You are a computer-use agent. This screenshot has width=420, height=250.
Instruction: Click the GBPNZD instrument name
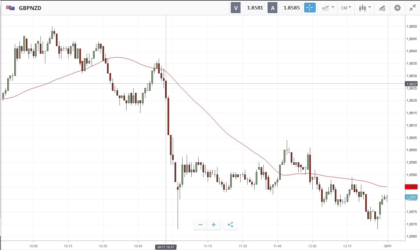tap(30, 8)
